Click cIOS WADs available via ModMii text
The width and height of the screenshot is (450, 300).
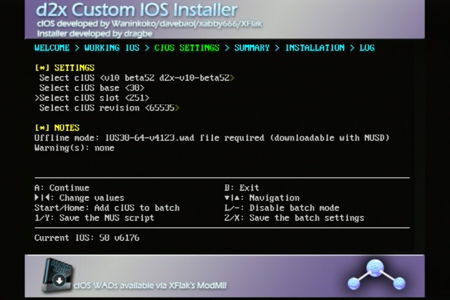point(150,286)
